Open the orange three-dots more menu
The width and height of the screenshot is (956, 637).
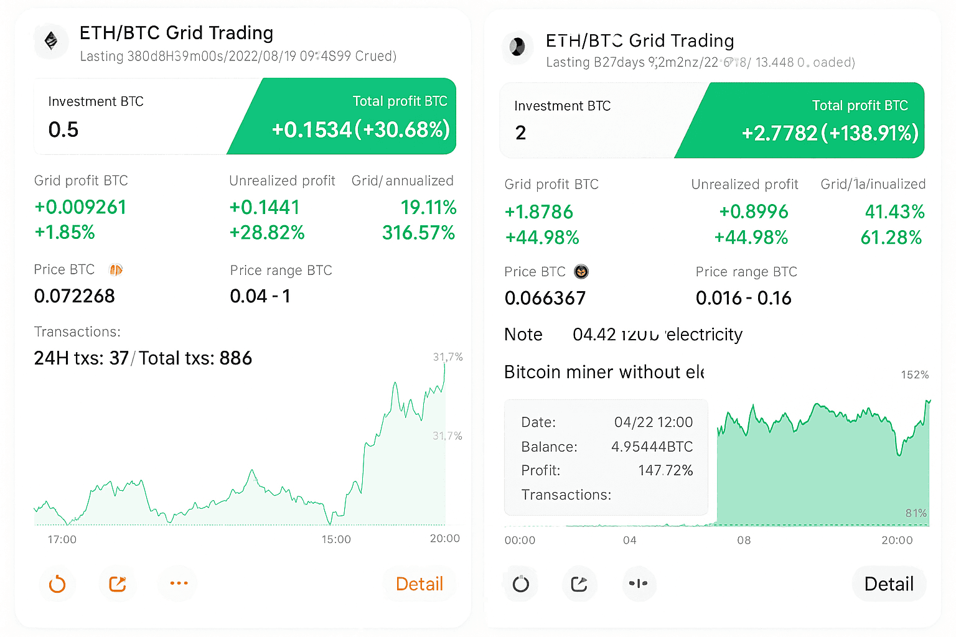[179, 584]
